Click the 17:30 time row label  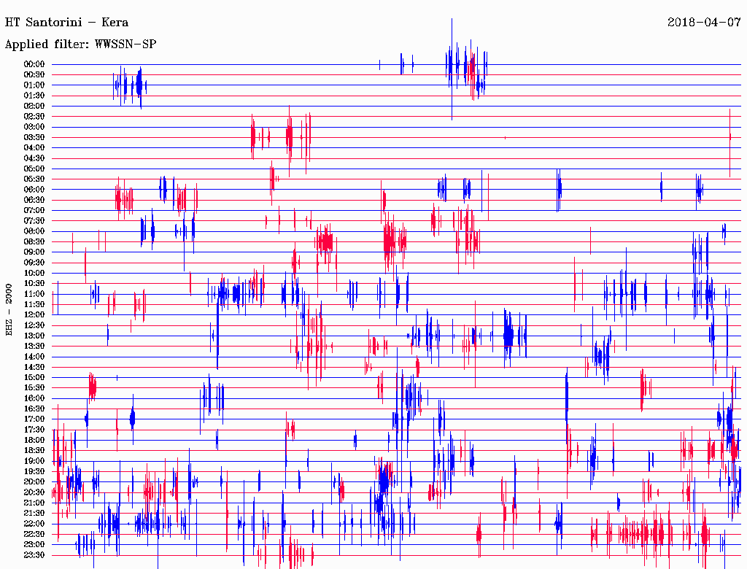click(34, 430)
